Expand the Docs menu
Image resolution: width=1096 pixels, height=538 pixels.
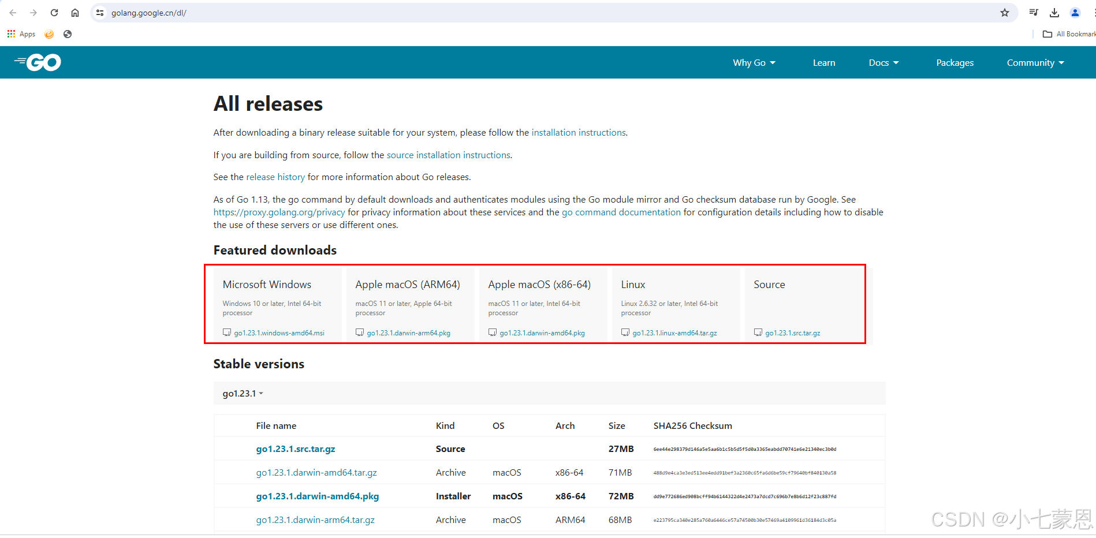click(x=883, y=63)
